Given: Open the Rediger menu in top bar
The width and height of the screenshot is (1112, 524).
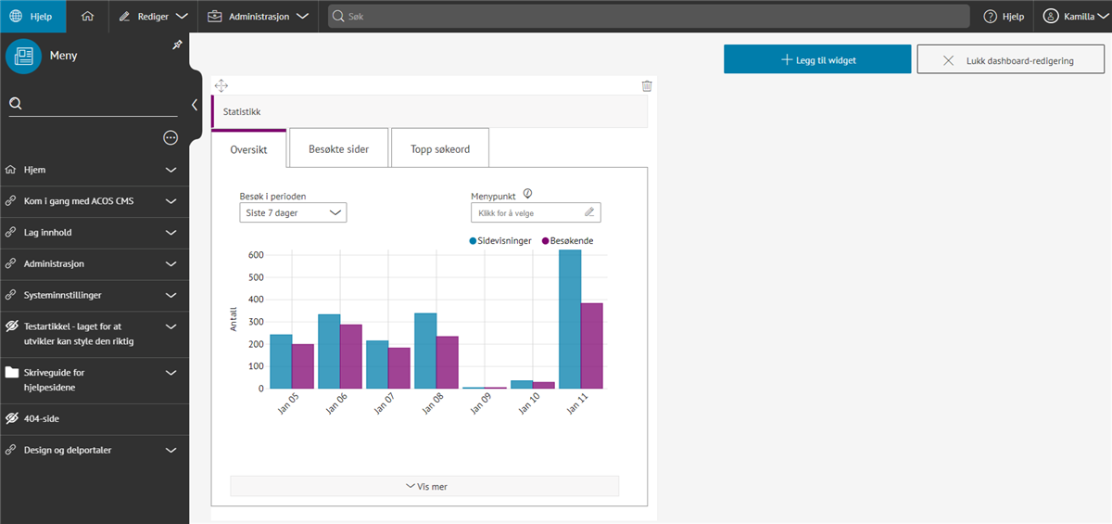Looking at the screenshot, I should click(154, 16).
